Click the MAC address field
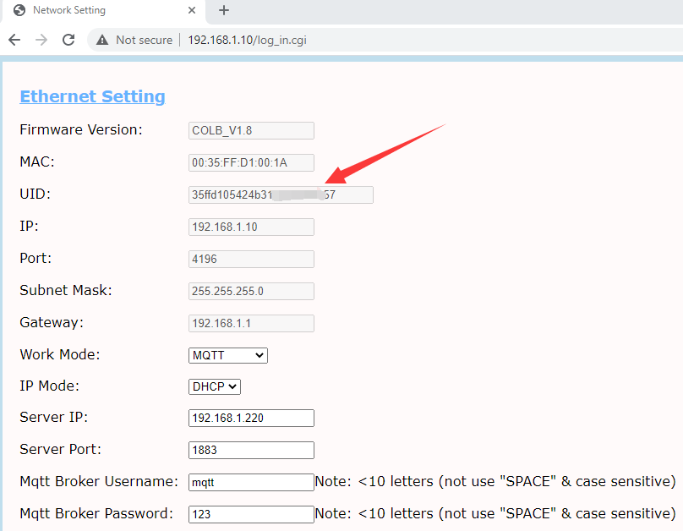The image size is (683, 531). (x=251, y=163)
